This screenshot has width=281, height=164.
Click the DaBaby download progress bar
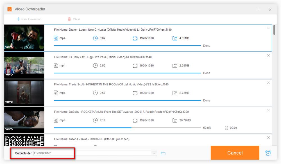pos(127,128)
